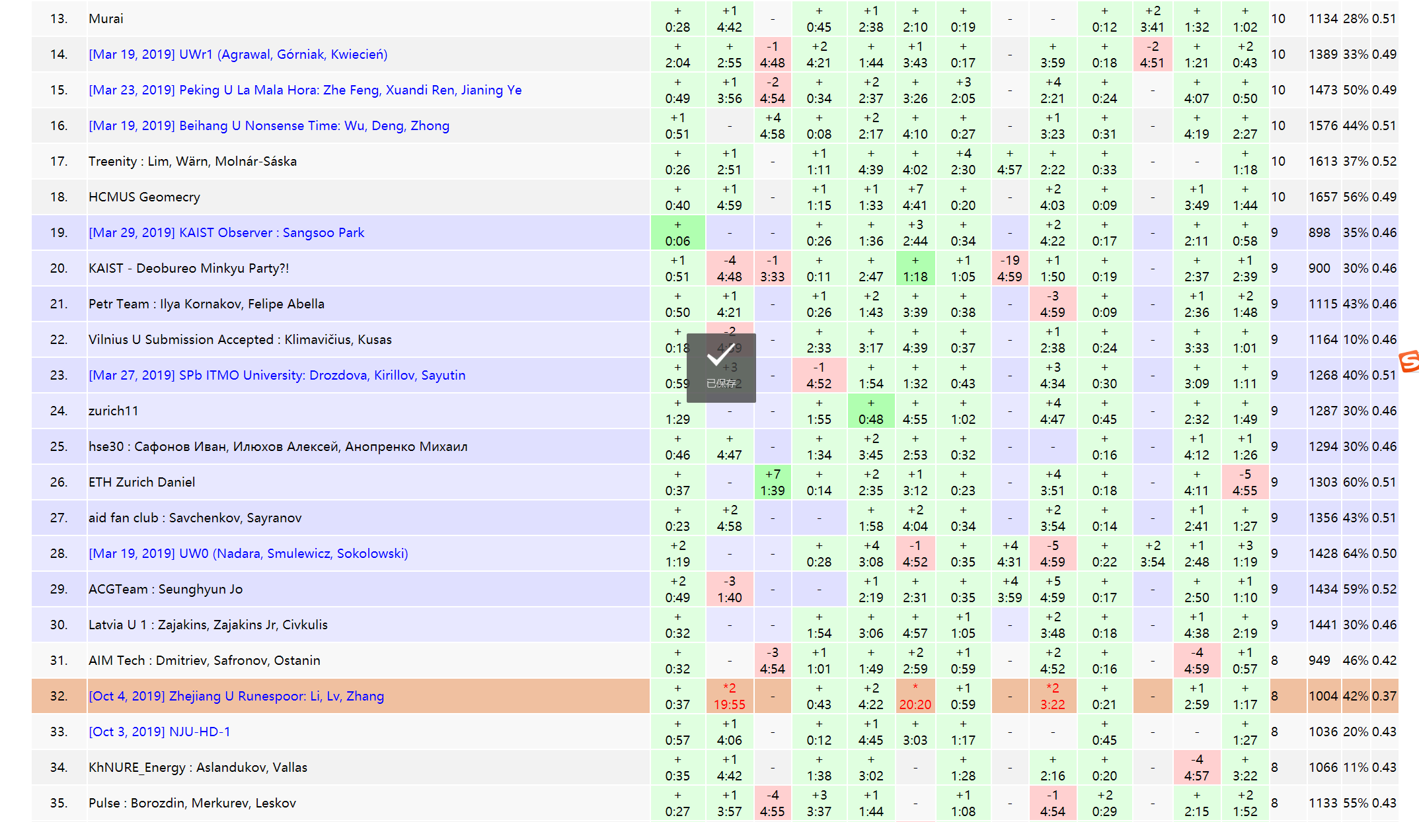Click the -19 4:59 cell for KAIST Deobureo
This screenshot has height=822, width=1419.
click(1009, 269)
